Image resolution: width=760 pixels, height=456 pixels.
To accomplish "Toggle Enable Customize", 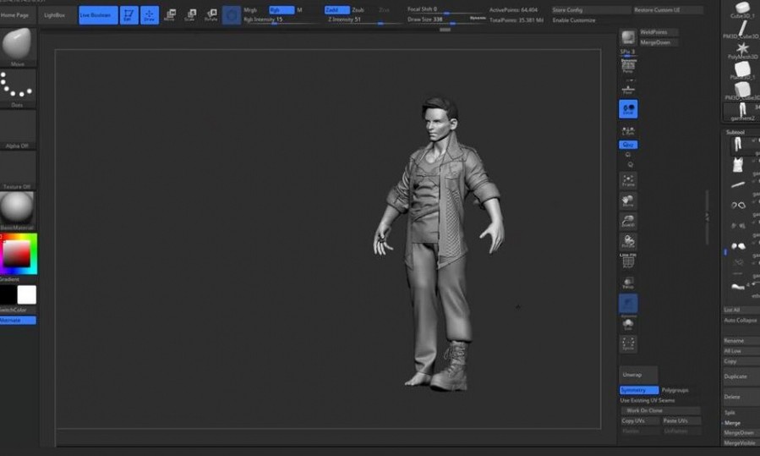I will 574,20.
